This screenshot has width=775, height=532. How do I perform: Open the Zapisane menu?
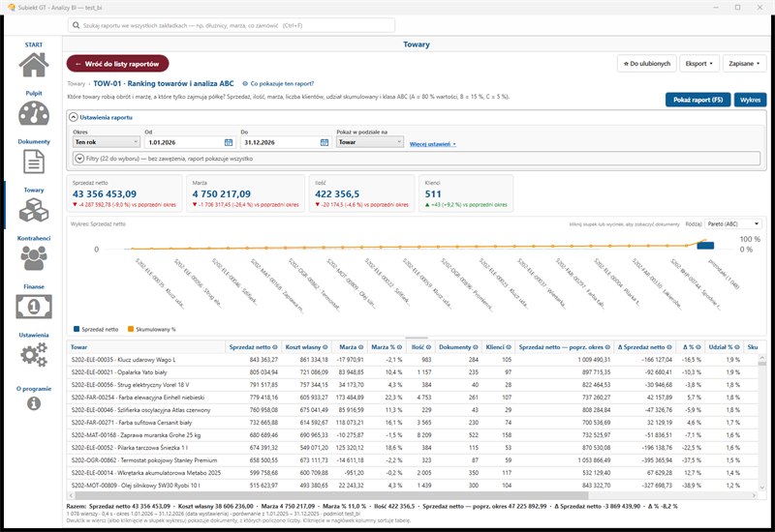(x=744, y=64)
